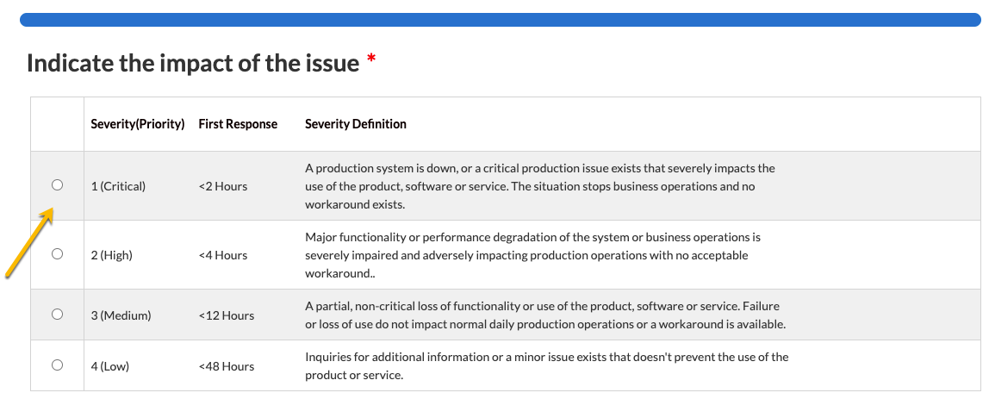The image size is (989, 399).
Task: Select the 1 (Critical) severity radio button
Action: tap(57, 185)
